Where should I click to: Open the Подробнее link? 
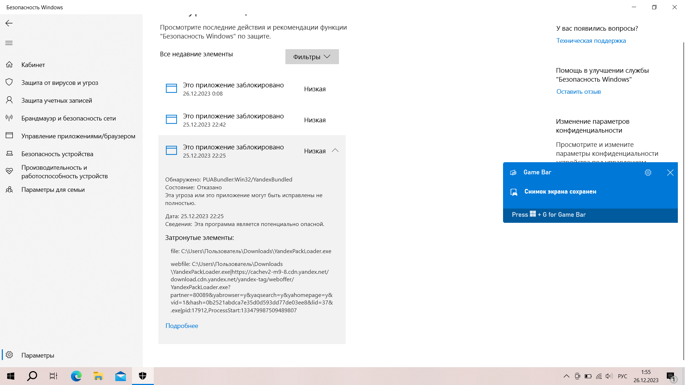[x=182, y=325]
